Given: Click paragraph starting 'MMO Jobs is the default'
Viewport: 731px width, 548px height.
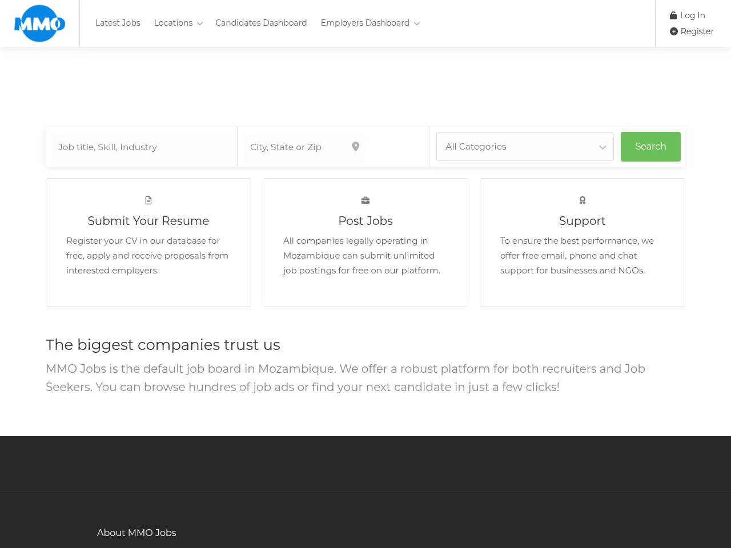Looking at the screenshot, I should pyautogui.click(x=346, y=378).
